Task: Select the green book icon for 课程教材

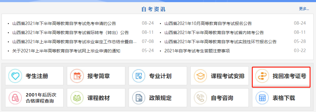Action: (x=77, y=98)
